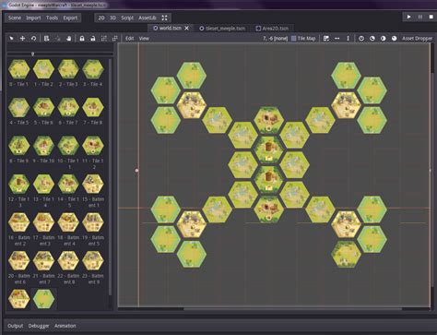Mirror the tile vertically
Screen dimensions: 437x335
click(x=348, y=39)
